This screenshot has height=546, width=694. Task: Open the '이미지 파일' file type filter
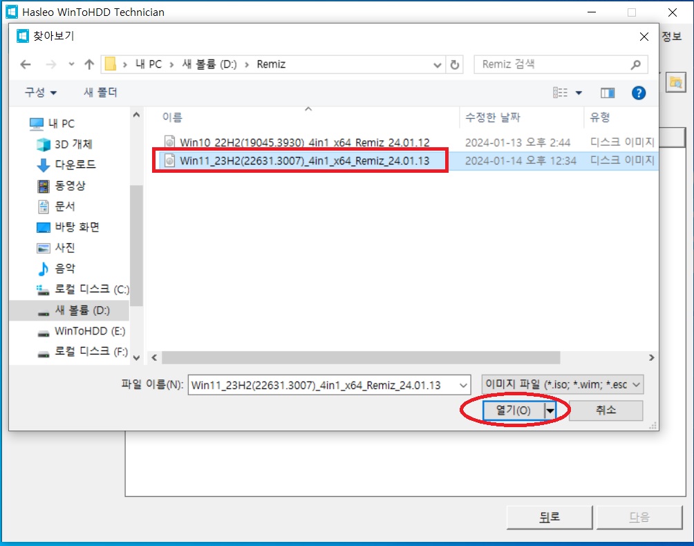[562, 384]
